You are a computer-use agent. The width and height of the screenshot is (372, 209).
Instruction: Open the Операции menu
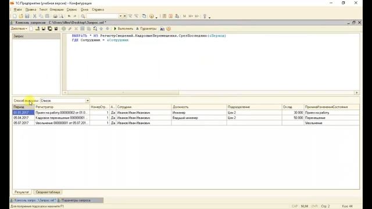tap(57, 9)
